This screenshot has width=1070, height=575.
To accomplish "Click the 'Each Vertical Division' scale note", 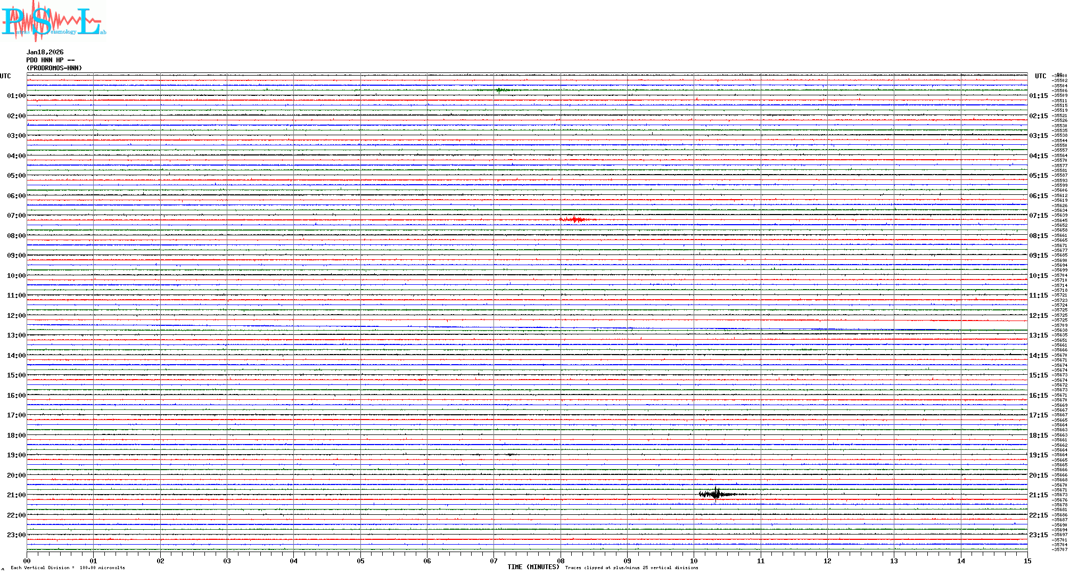I will click(68, 568).
